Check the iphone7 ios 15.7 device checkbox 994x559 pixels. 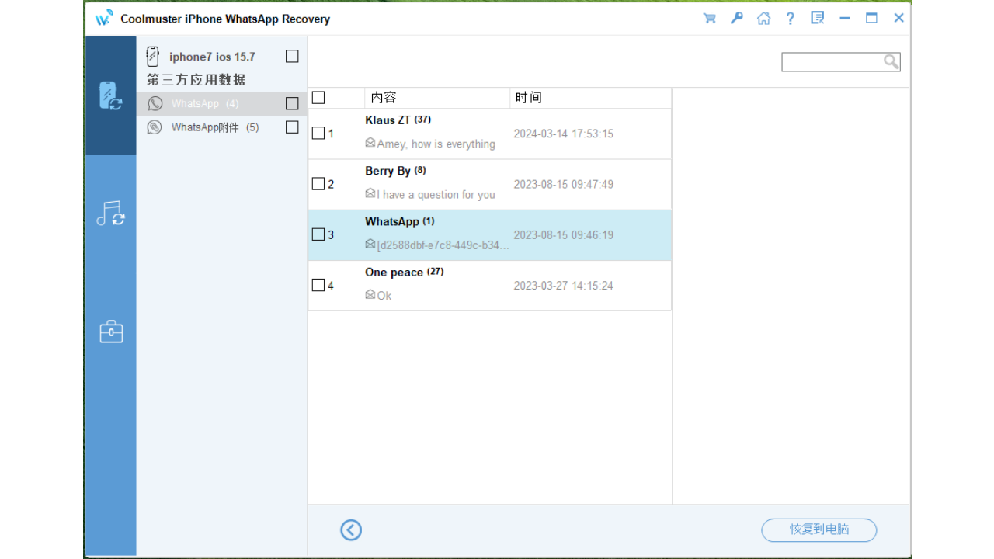[x=292, y=56]
